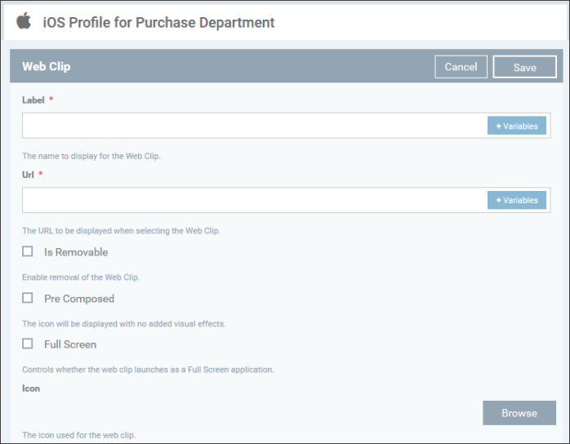Check the Full Screen checkbox
The width and height of the screenshot is (570, 444).
pos(28,344)
